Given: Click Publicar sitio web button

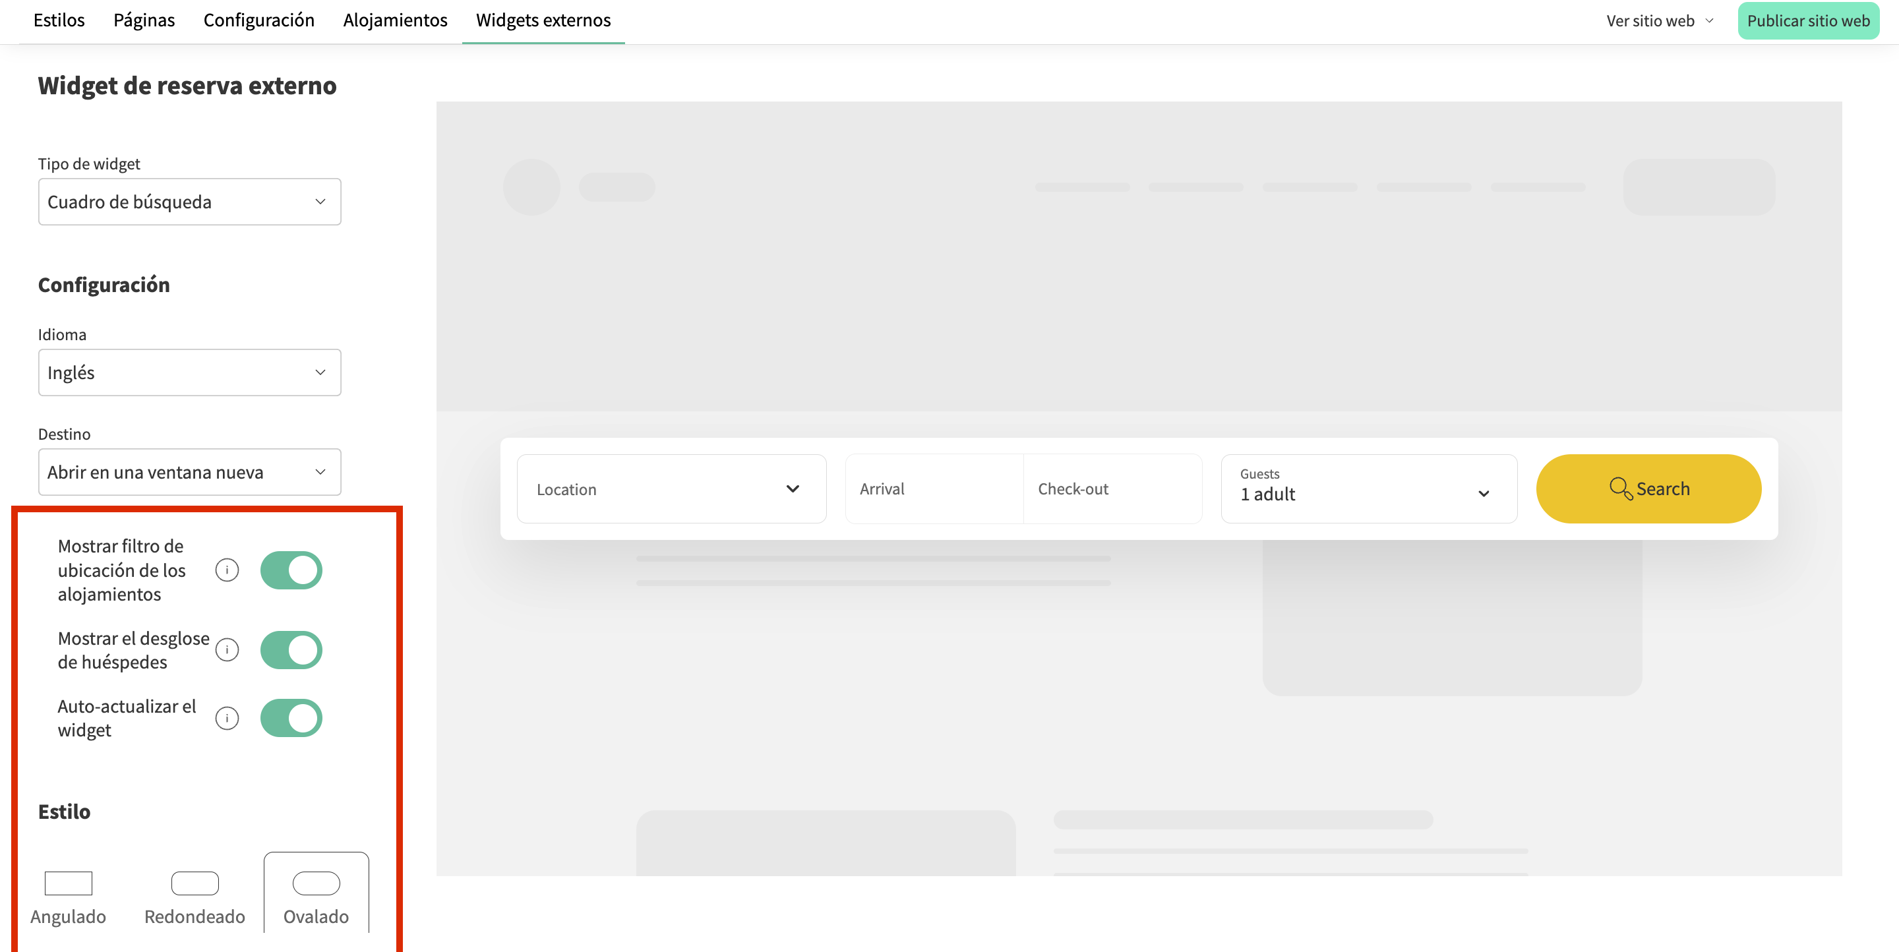Looking at the screenshot, I should [x=1808, y=20].
